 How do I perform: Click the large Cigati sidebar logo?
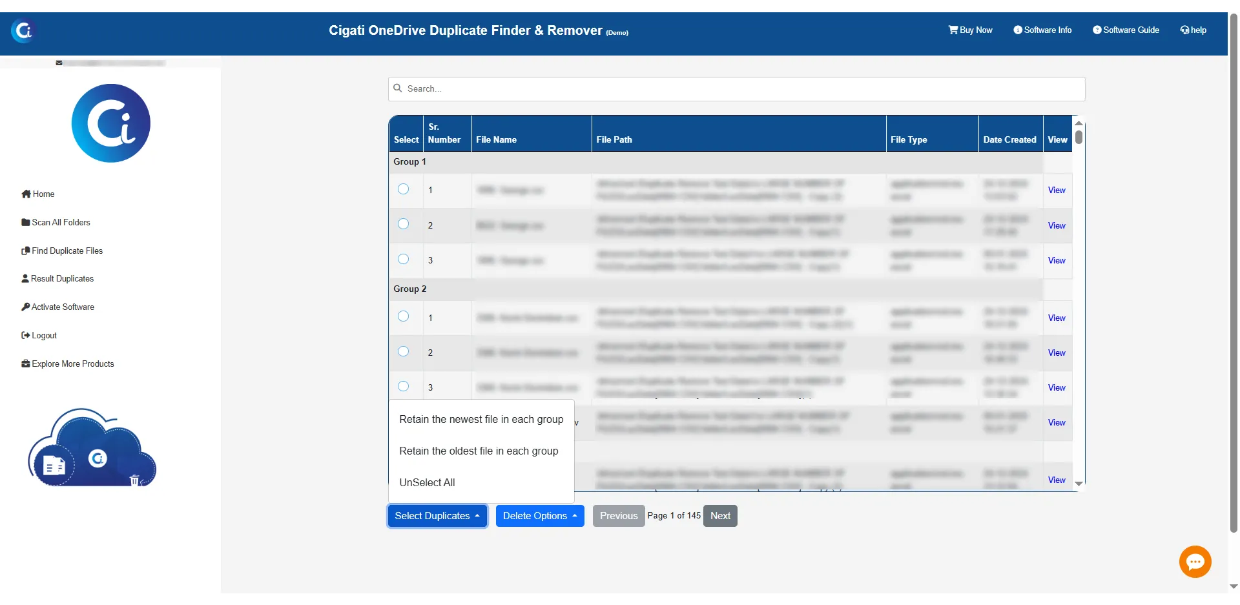111,123
